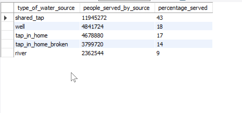Viewport: 242px width, 113px height.
Task: Select the tap_in_home cell
Action: pyautogui.click(x=31, y=35)
